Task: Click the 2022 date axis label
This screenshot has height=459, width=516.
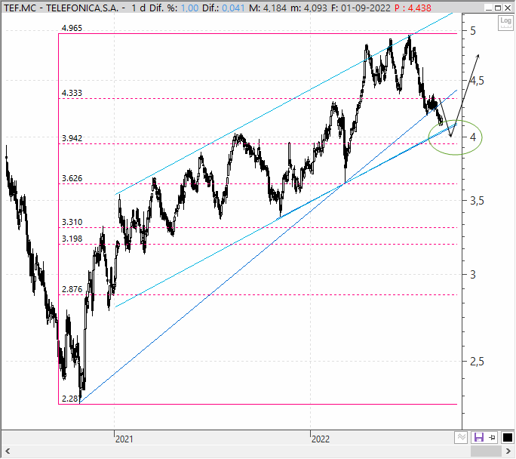Action: tap(320, 439)
